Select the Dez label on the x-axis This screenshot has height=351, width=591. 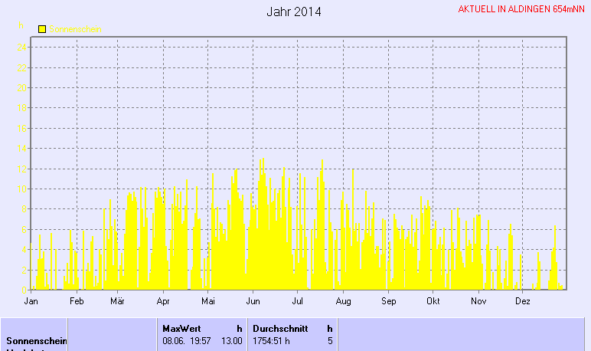(523, 302)
